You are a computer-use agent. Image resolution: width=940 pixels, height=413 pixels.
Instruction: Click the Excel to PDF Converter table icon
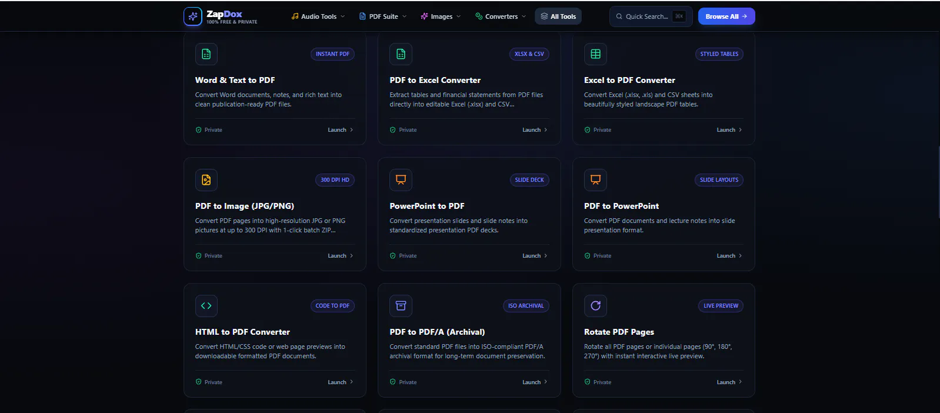pyautogui.click(x=595, y=54)
